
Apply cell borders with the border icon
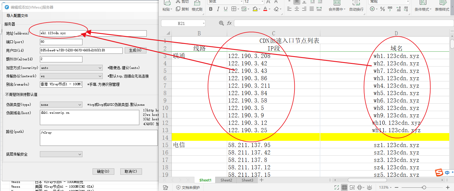pyautogui.click(x=234, y=9)
